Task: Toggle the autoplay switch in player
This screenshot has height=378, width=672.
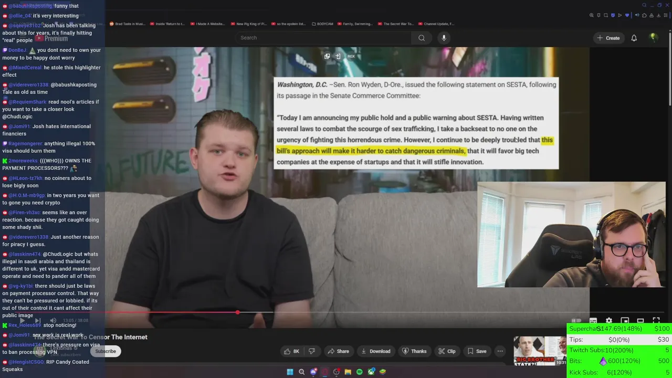Action: tap(576, 321)
